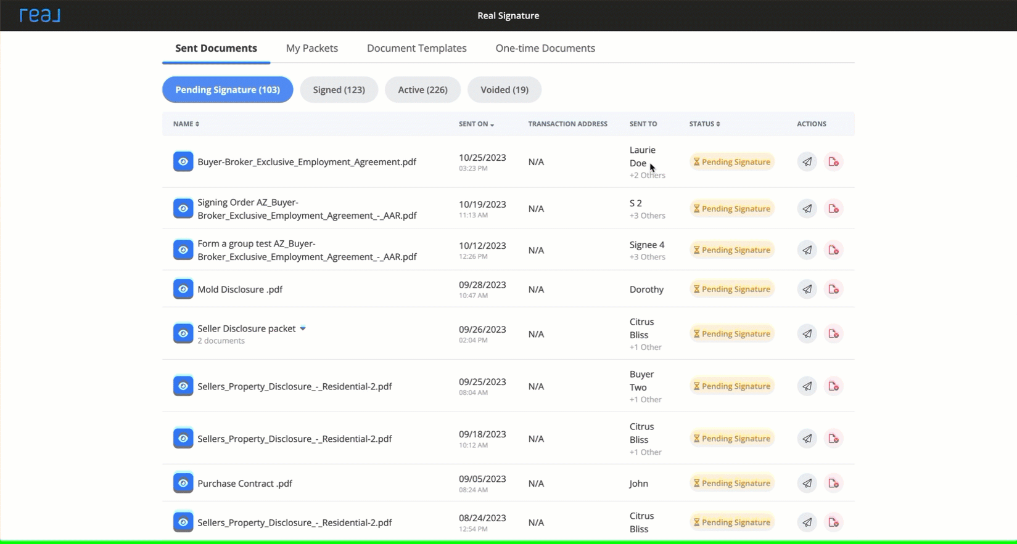The height and width of the screenshot is (544, 1017).
Task: Switch to the Sent Documents tab
Action: tap(216, 48)
